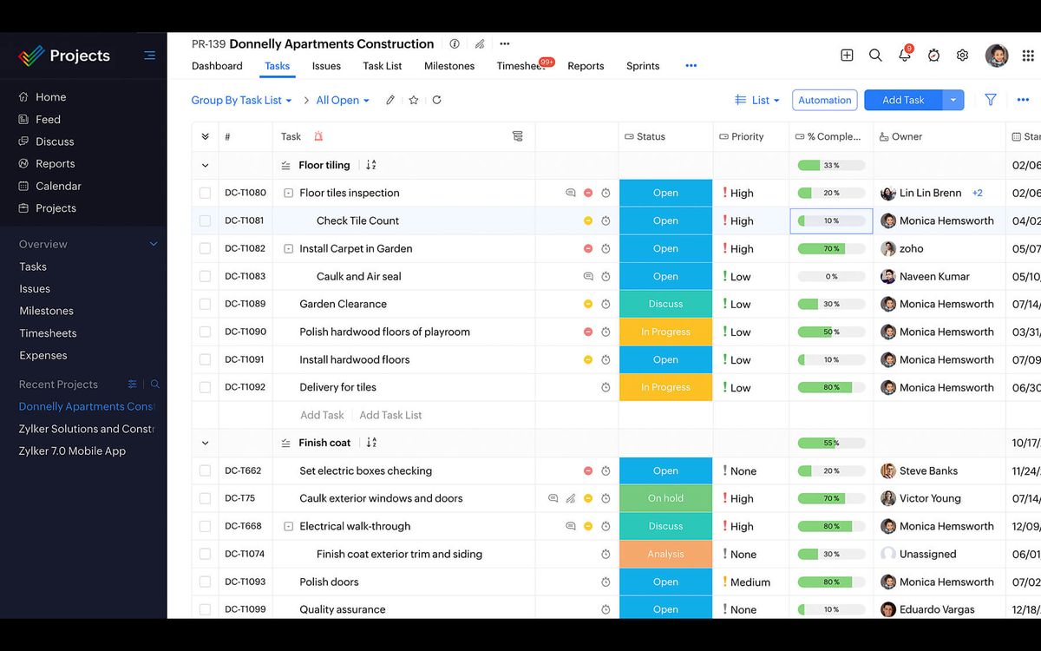The width and height of the screenshot is (1041, 651).
Task: Open the search magnifier in top bar
Action: pyautogui.click(x=875, y=55)
